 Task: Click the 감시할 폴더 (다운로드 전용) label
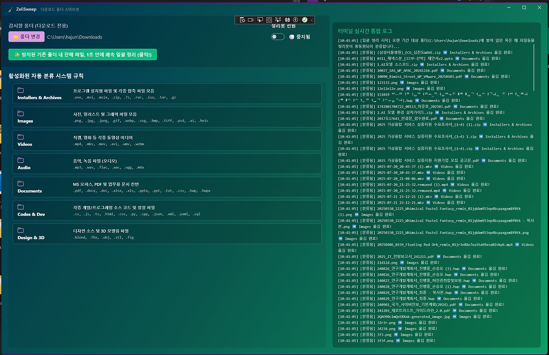(x=38, y=26)
